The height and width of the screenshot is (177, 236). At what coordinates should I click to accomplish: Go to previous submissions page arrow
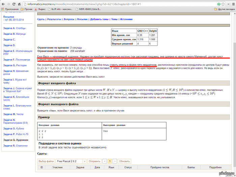[x=104, y=161]
